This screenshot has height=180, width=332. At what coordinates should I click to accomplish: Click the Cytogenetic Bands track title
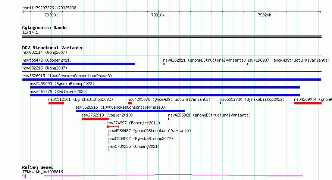pyautogui.click(x=44, y=28)
